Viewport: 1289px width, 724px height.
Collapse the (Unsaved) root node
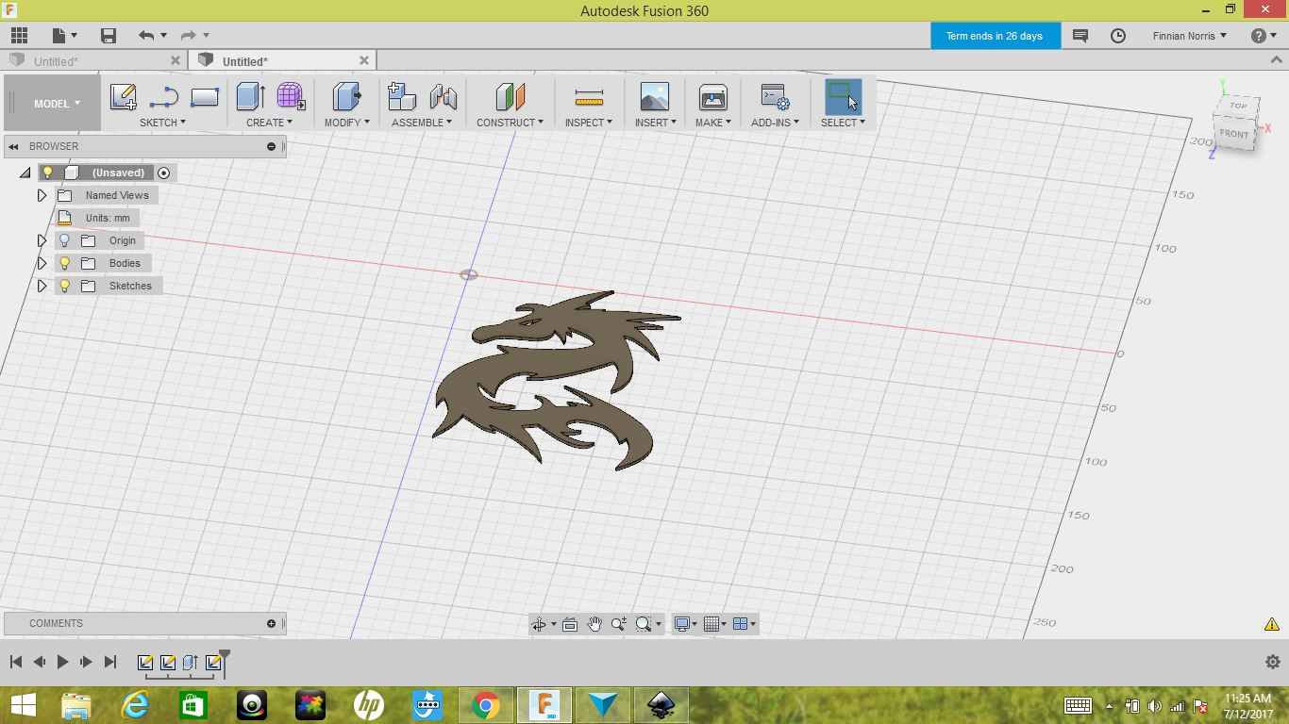click(25, 173)
